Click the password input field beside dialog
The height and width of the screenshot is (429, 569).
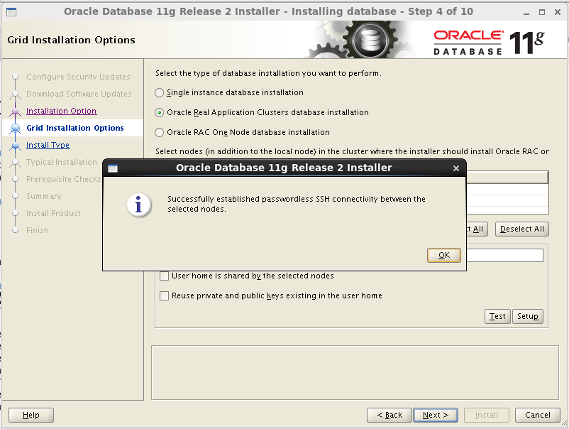(x=504, y=255)
